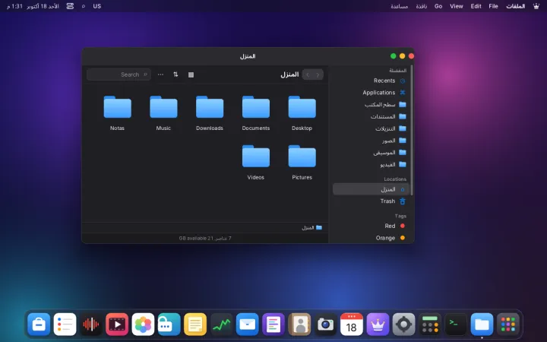Select الصور in the sidebar
This screenshot has width=547, height=342.
[x=372, y=141]
